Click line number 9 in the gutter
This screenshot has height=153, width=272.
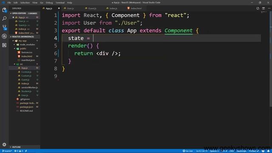tap(56, 76)
